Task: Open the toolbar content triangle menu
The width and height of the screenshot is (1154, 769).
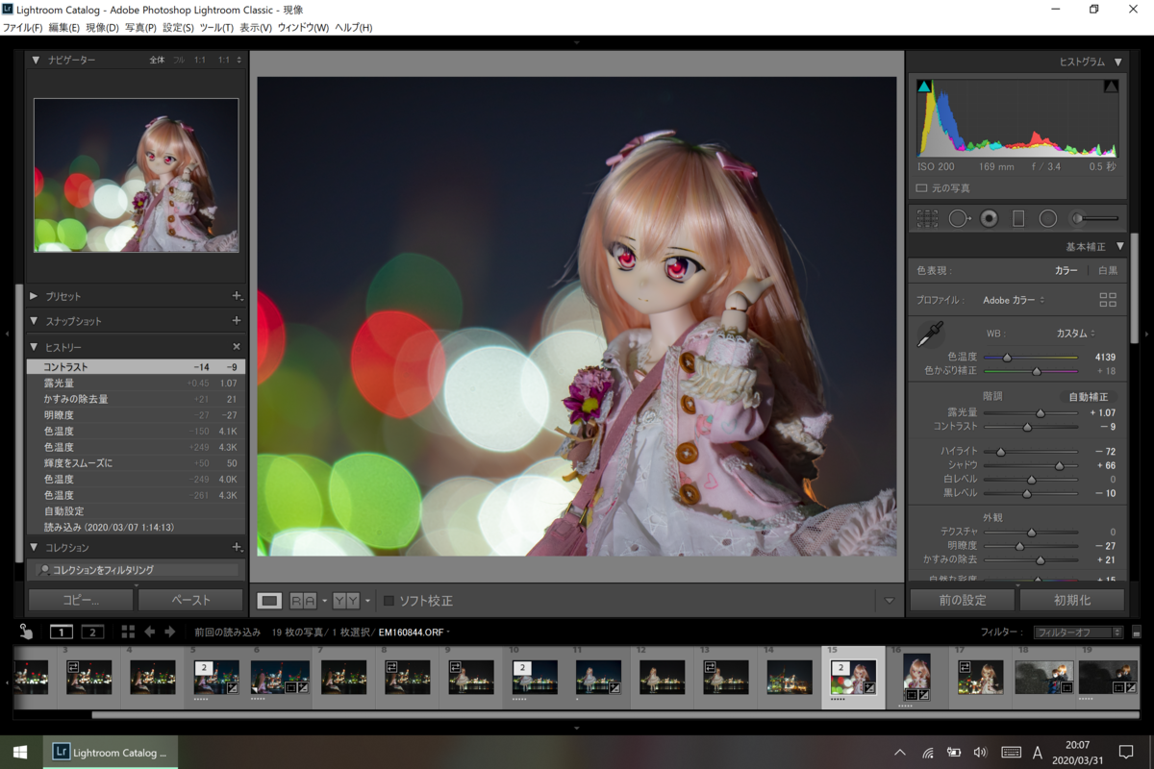Action: click(x=889, y=601)
